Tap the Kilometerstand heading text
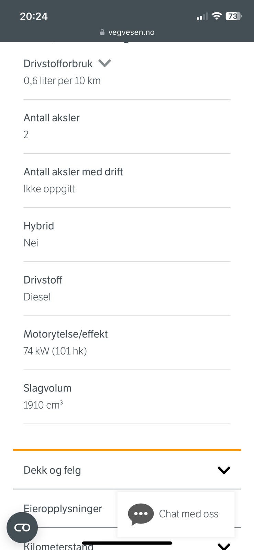The height and width of the screenshot is (550, 254). pos(58,546)
